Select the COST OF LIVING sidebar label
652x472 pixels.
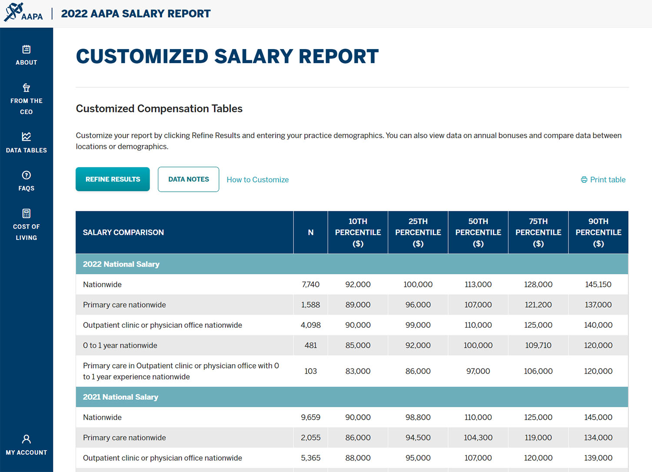click(x=27, y=232)
